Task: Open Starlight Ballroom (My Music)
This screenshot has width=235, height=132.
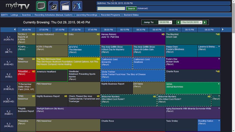Action: pos(100,113)
